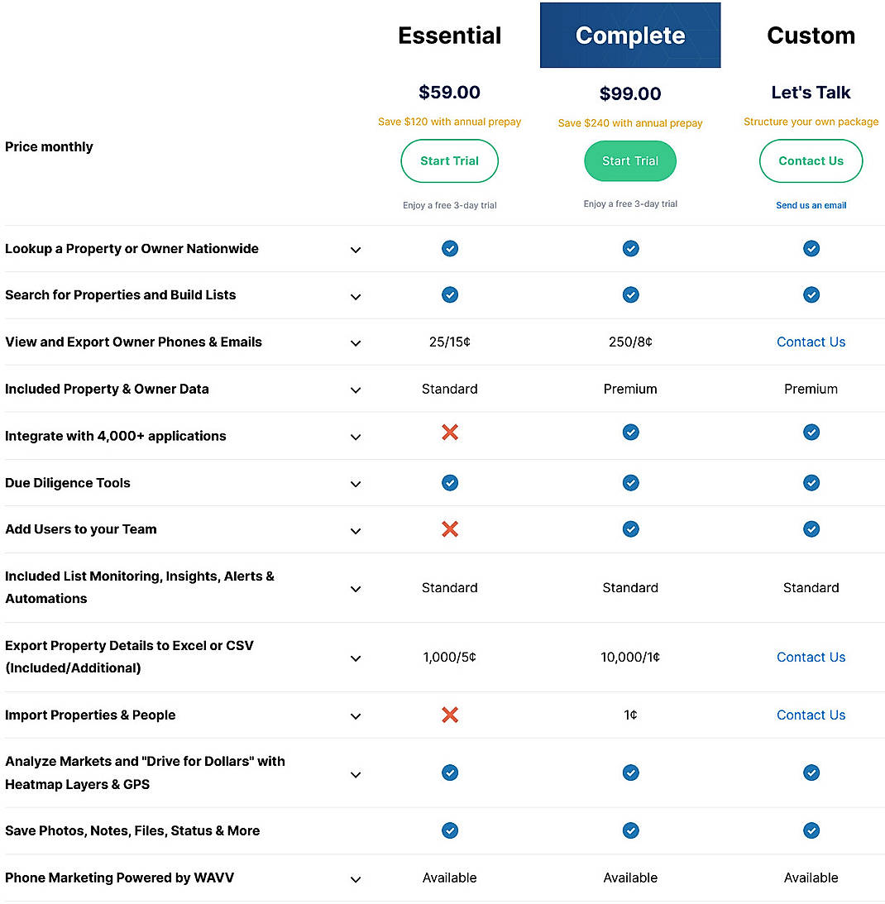Click the Essential column heading
The height and width of the screenshot is (904, 885).
[449, 35]
